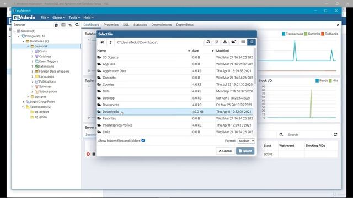Open the Object menu
Image resolution: width=353 pixels, height=198 pixels.
58,18
